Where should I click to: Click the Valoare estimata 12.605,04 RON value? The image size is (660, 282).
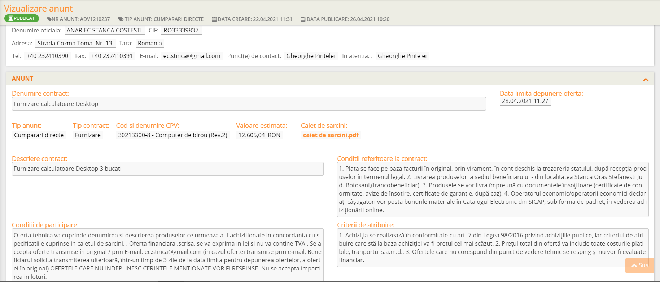point(259,135)
